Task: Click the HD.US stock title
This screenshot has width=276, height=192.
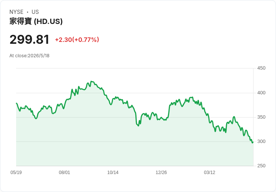Action: click(36, 21)
